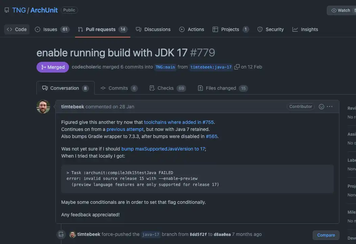Image resolution: width=356 pixels, height=244 pixels.
Task: Click the 'commented on 28 Jan' timestamp
Action: 110,107
